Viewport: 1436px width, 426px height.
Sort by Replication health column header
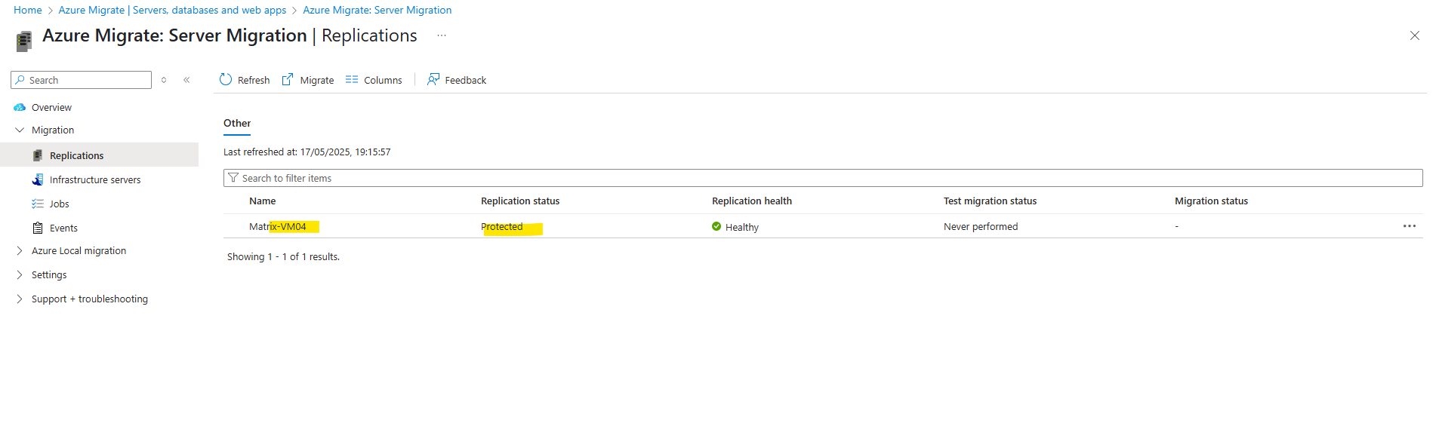(752, 201)
